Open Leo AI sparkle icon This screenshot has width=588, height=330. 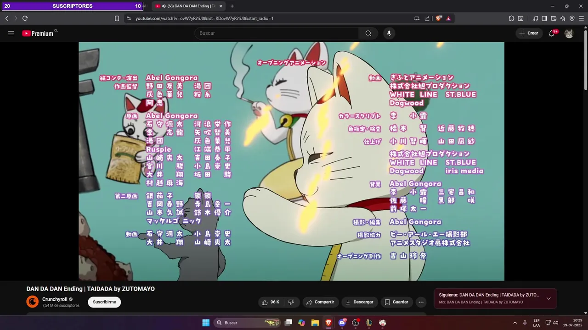[563, 18]
